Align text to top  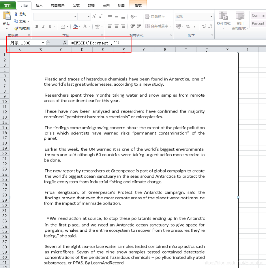[110, 16]
